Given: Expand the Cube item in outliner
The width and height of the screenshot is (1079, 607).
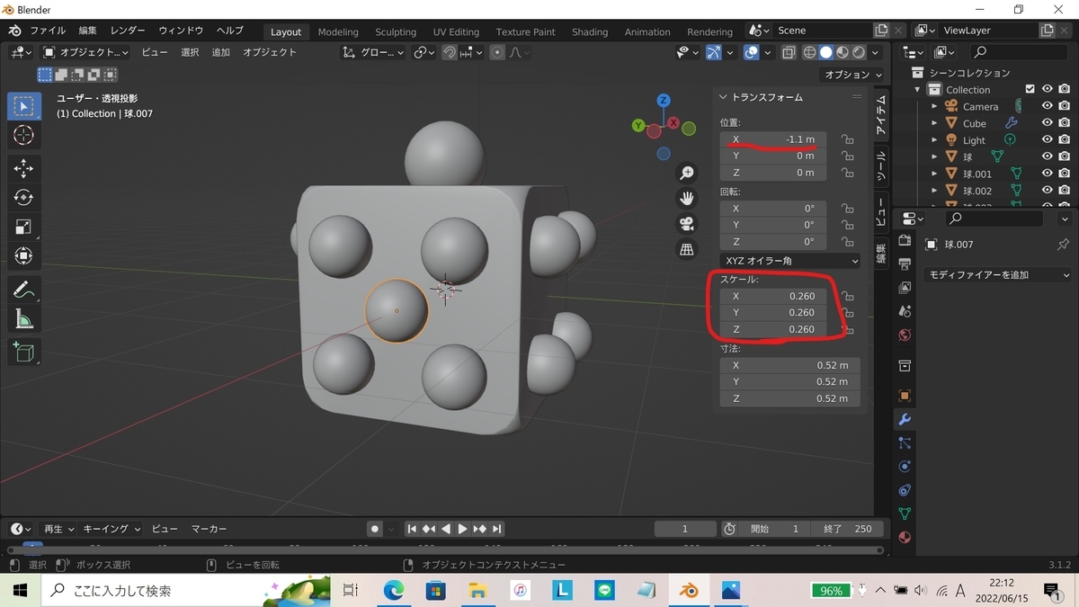Looking at the screenshot, I should (x=934, y=123).
